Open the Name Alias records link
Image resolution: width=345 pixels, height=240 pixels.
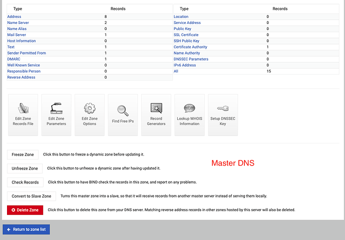pos(17,29)
